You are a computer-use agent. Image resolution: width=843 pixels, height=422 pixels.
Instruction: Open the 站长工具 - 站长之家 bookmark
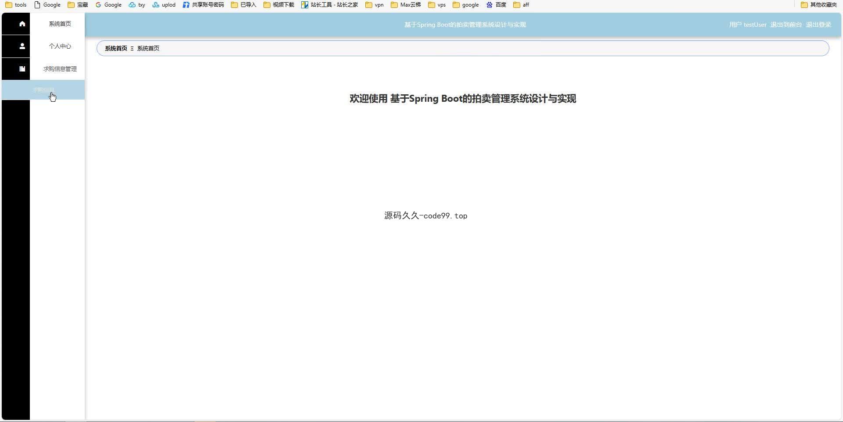[330, 5]
